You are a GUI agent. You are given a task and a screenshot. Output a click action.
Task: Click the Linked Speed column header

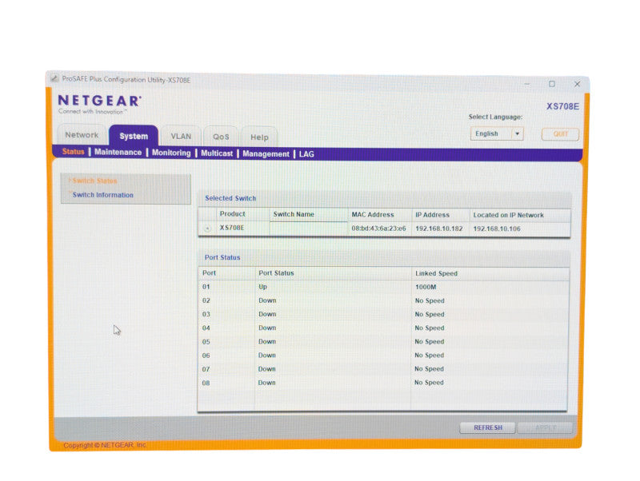pos(436,273)
